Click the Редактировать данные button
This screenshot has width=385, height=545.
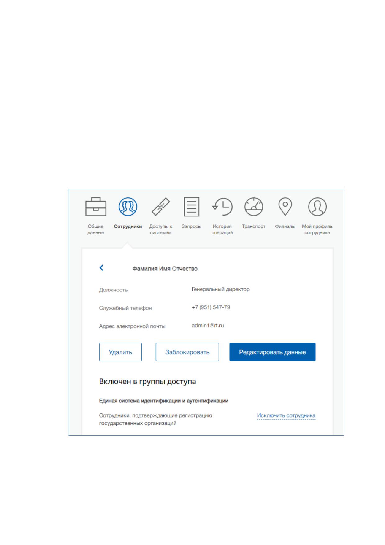point(272,352)
